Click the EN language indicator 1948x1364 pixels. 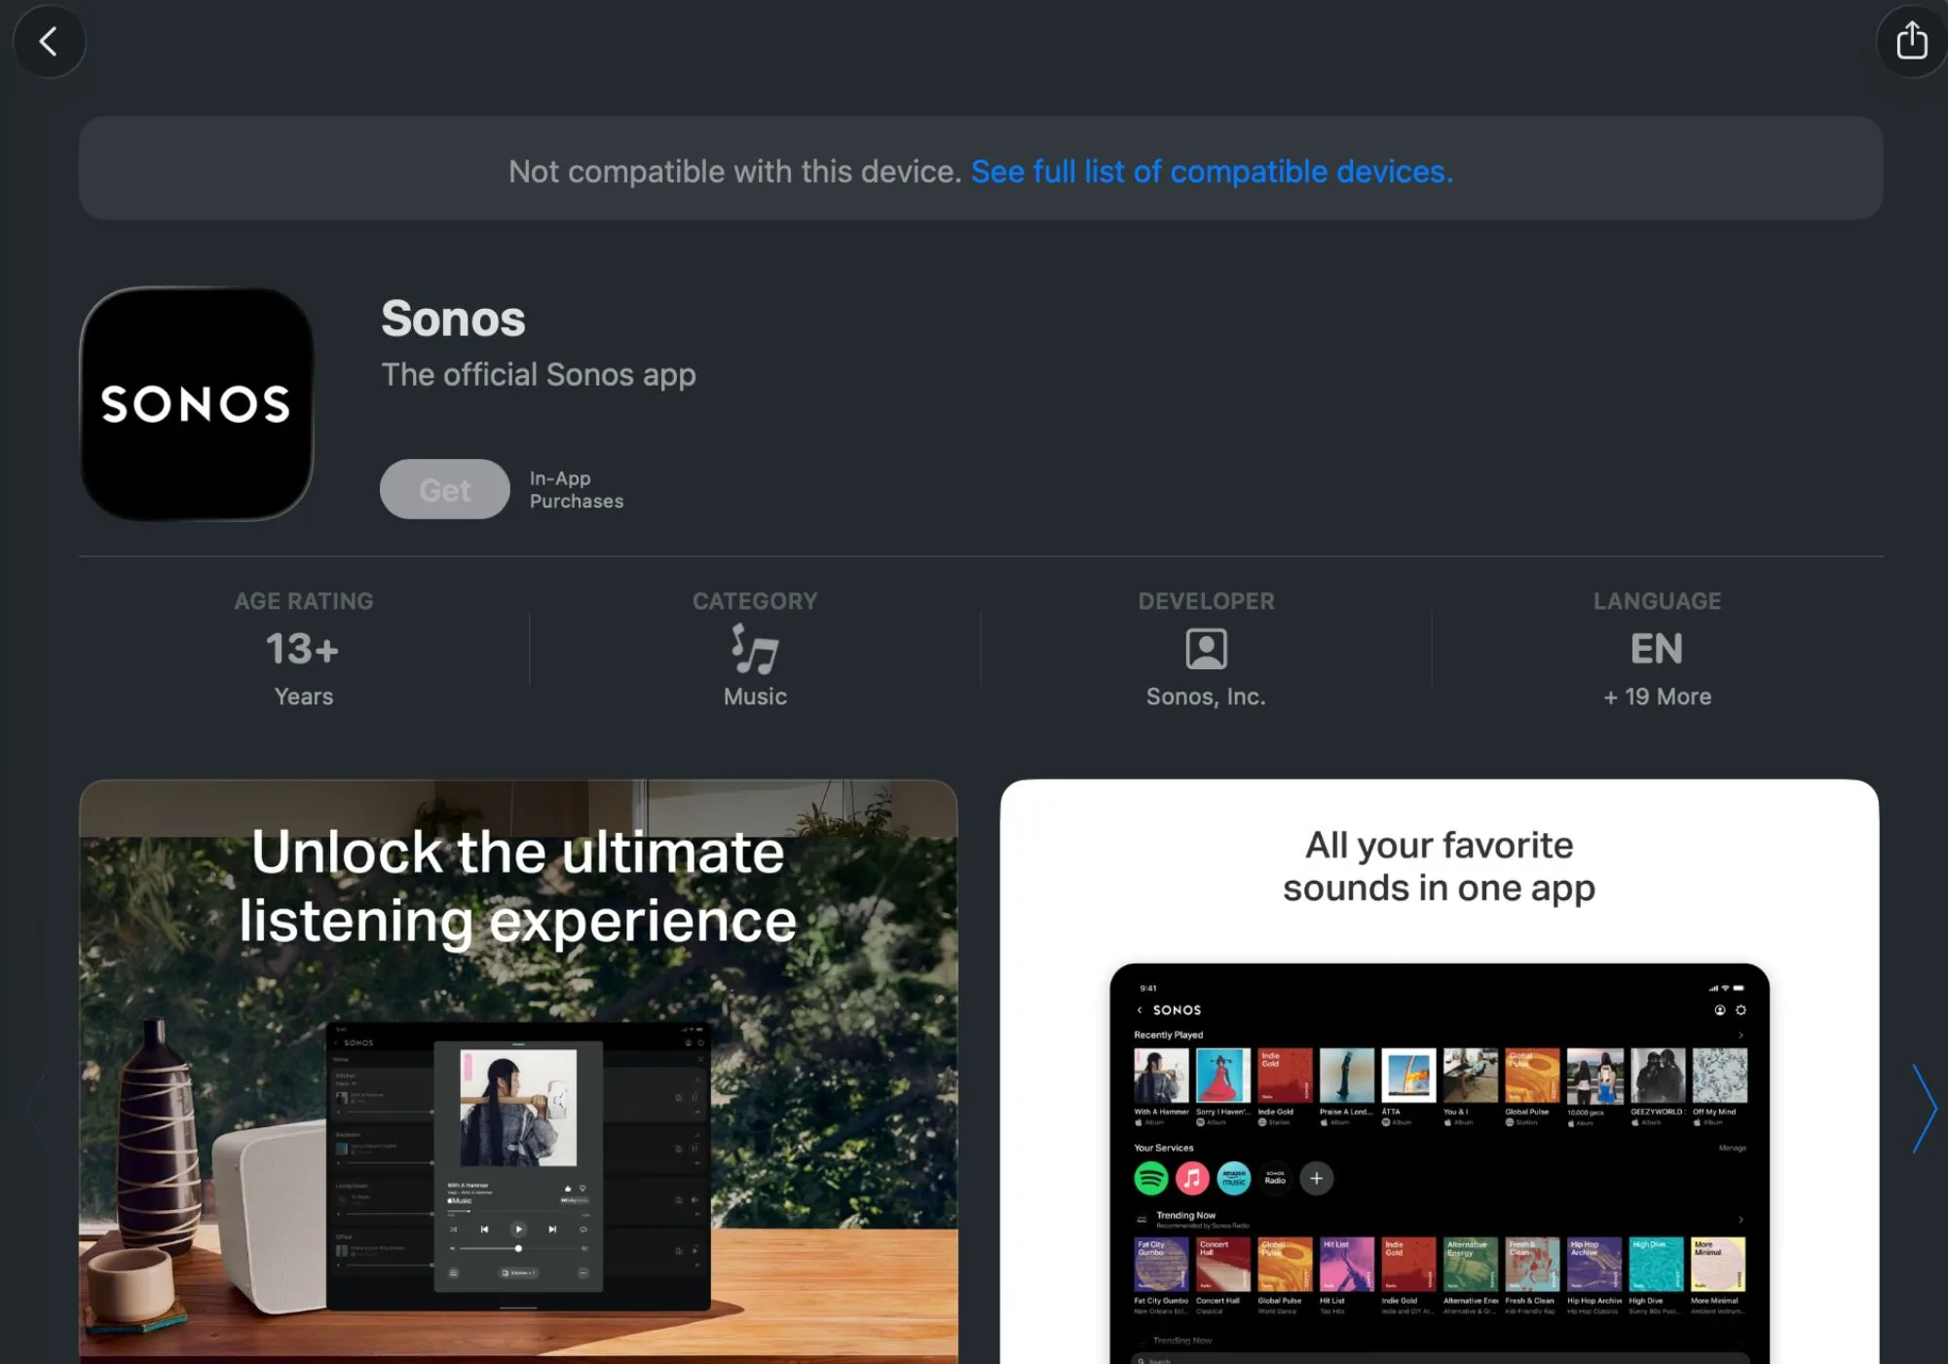(x=1657, y=649)
